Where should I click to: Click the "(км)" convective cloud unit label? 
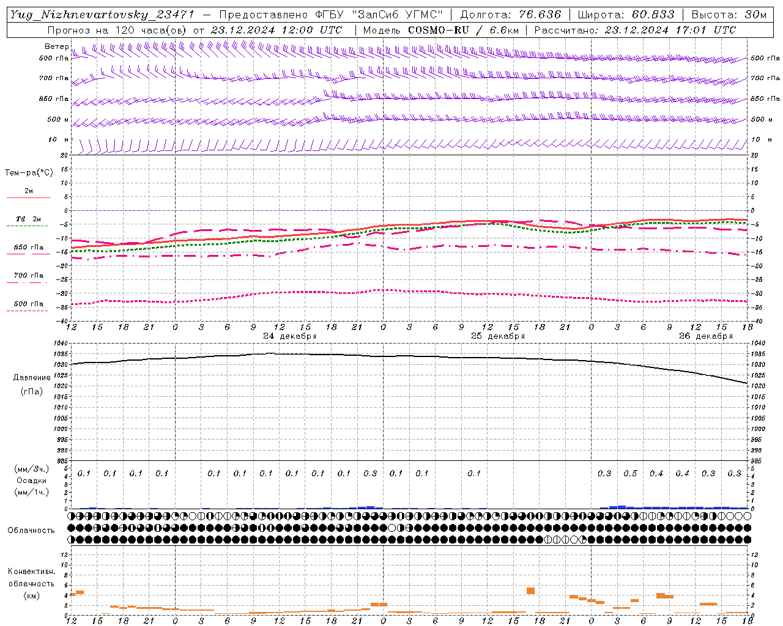click(32, 595)
